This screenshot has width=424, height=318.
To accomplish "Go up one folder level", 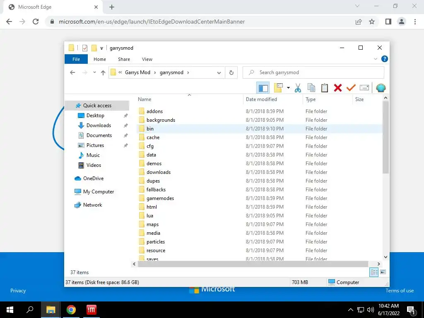I will tap(103, 72).
